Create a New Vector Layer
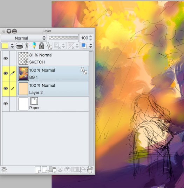This screenshot has width=184, height=188. coord(45,170)
